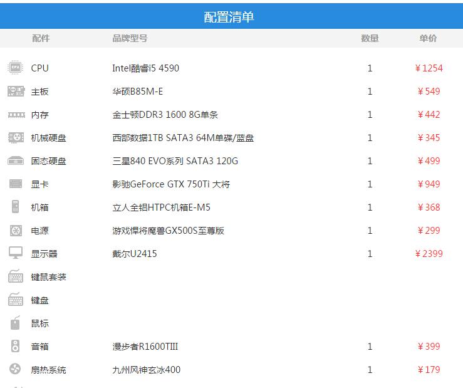This screenshot has width=463, height=388.
Task: Click the 配件 column header
Action: [41, 38]
